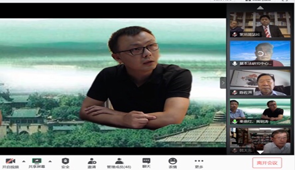Select 秦前红、黄明涛 participant video tile
The image size is (295, 170).
[260, 111]
